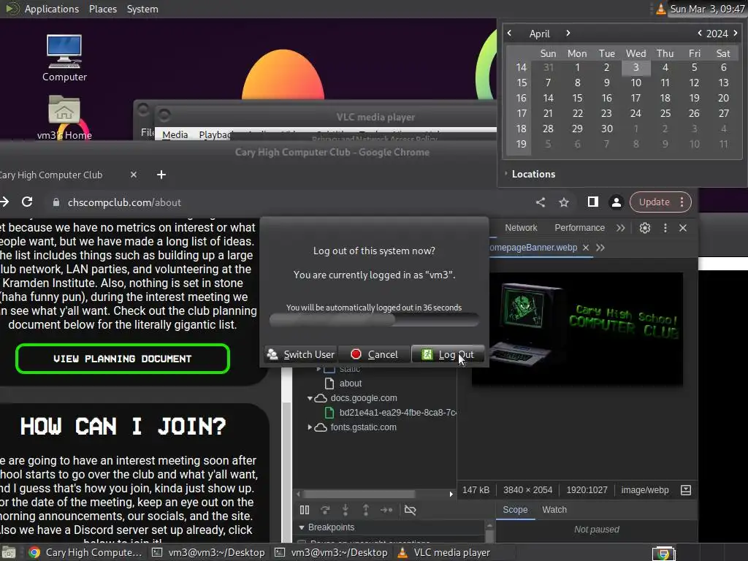Click View Planning Document button
Viewport: 748px width, 561px height.
click(123, 359)
